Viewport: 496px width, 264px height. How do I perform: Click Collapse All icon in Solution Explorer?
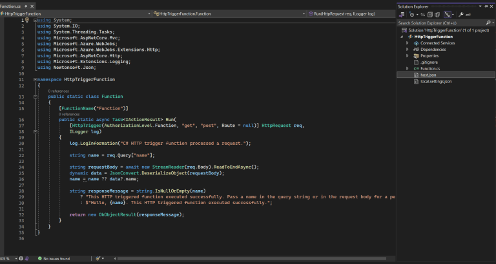(430, 15)
